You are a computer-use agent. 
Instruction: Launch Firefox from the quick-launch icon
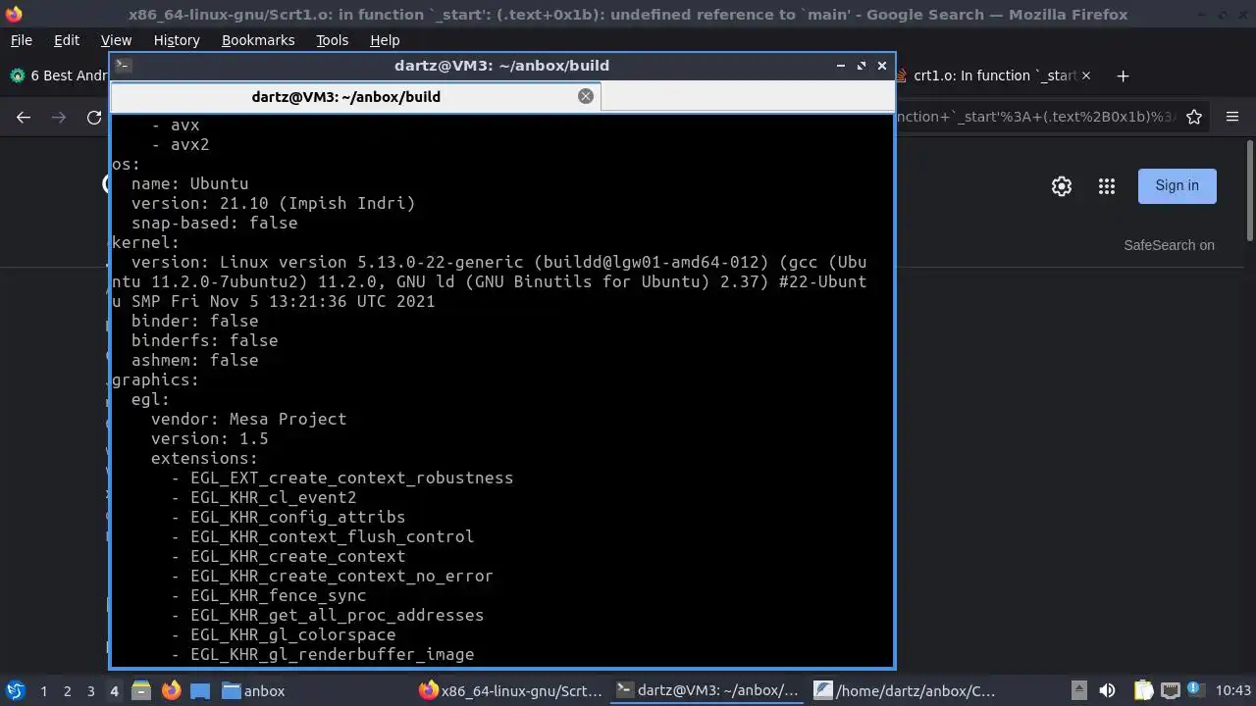point(171,691)
